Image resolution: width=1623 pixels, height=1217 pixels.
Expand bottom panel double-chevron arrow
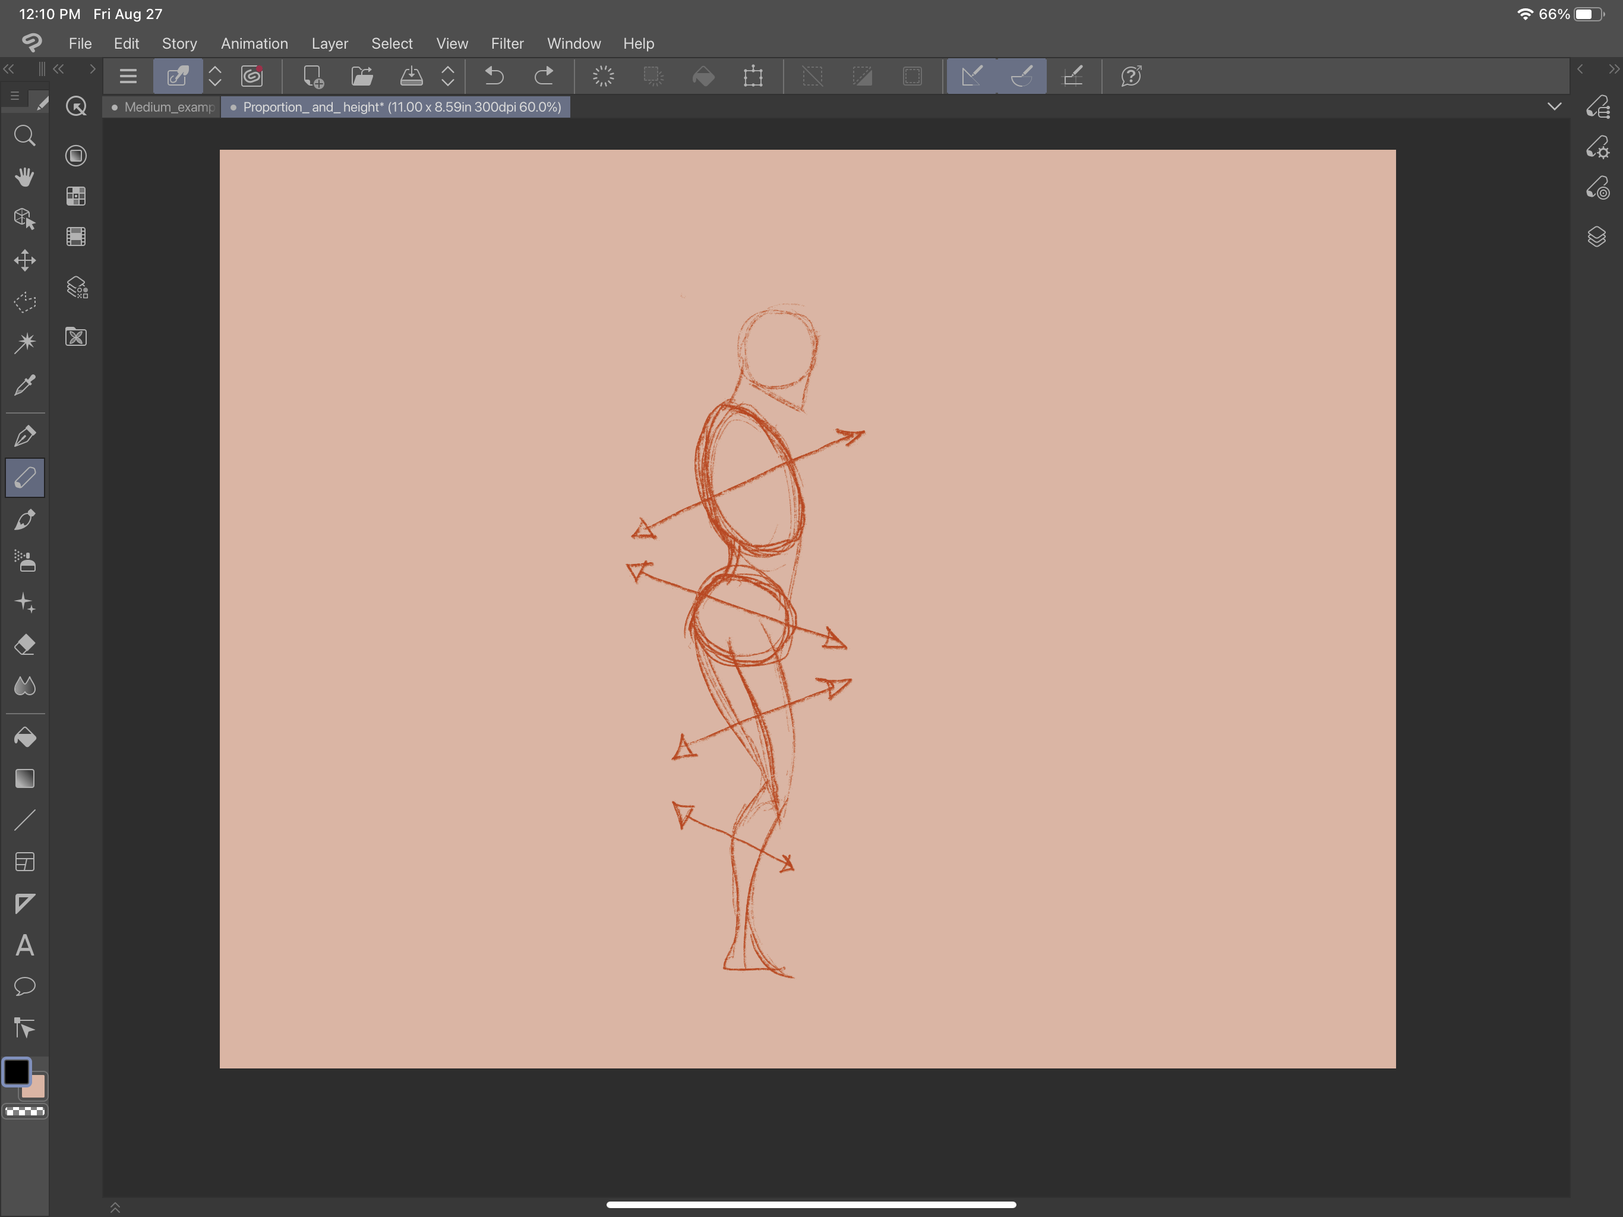[x=115, y=1207]
